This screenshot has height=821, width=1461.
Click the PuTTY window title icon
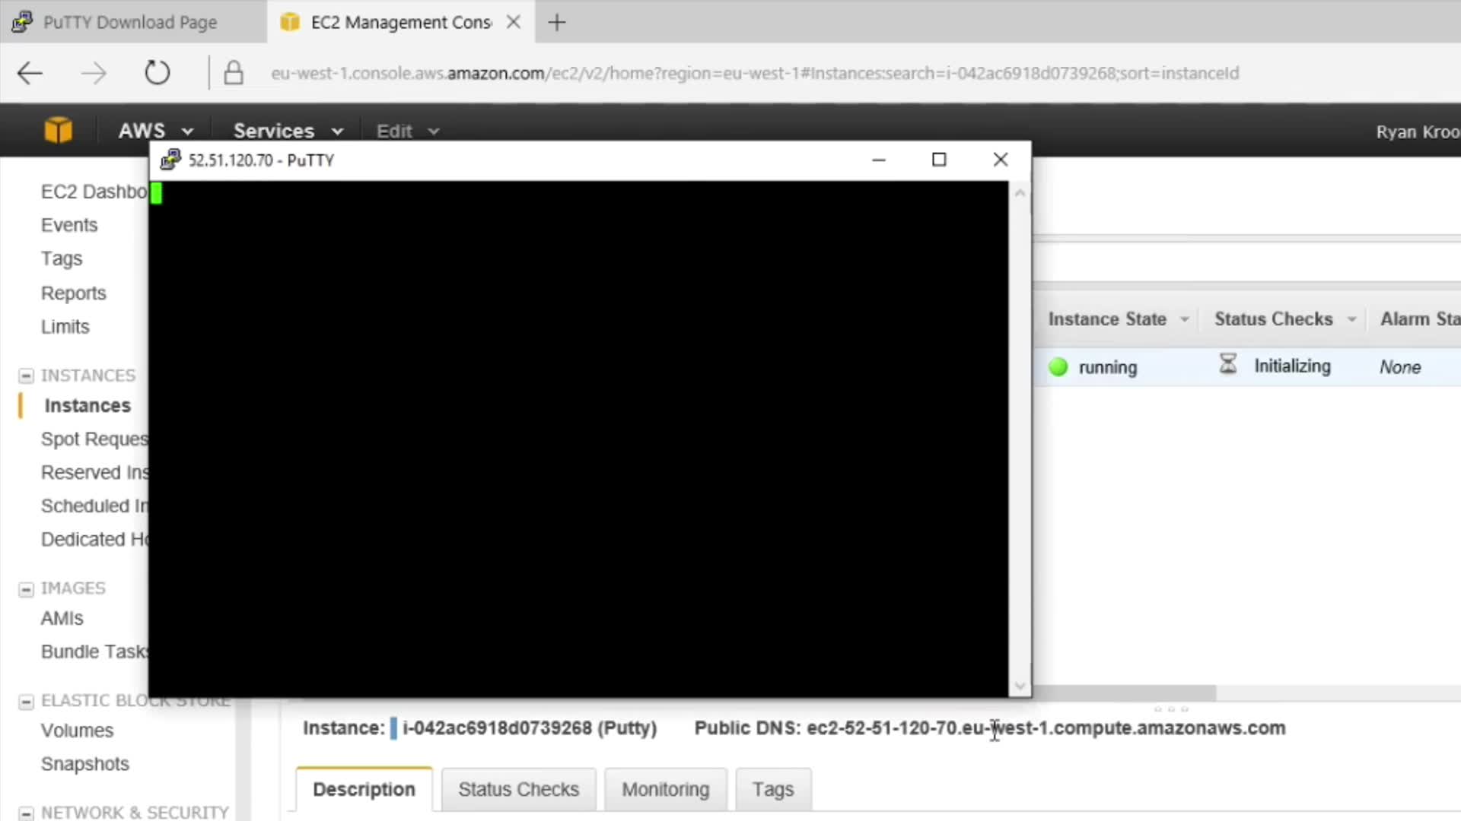pos(170,160)
